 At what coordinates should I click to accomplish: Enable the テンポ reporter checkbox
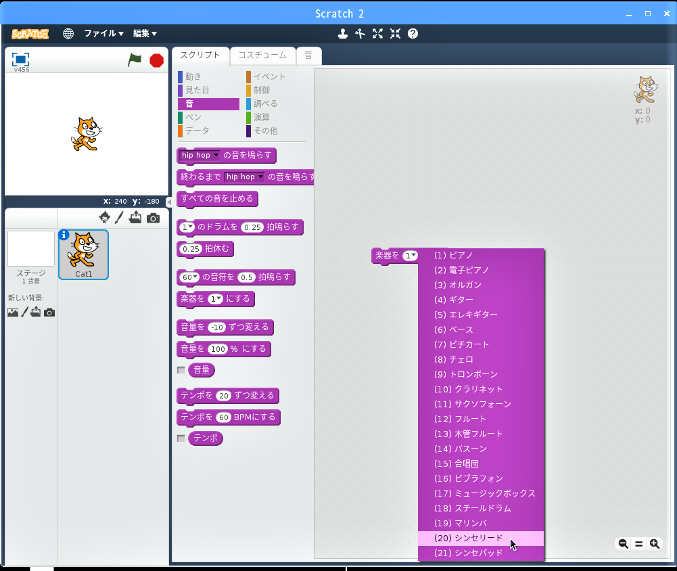[x=181, y=438]
